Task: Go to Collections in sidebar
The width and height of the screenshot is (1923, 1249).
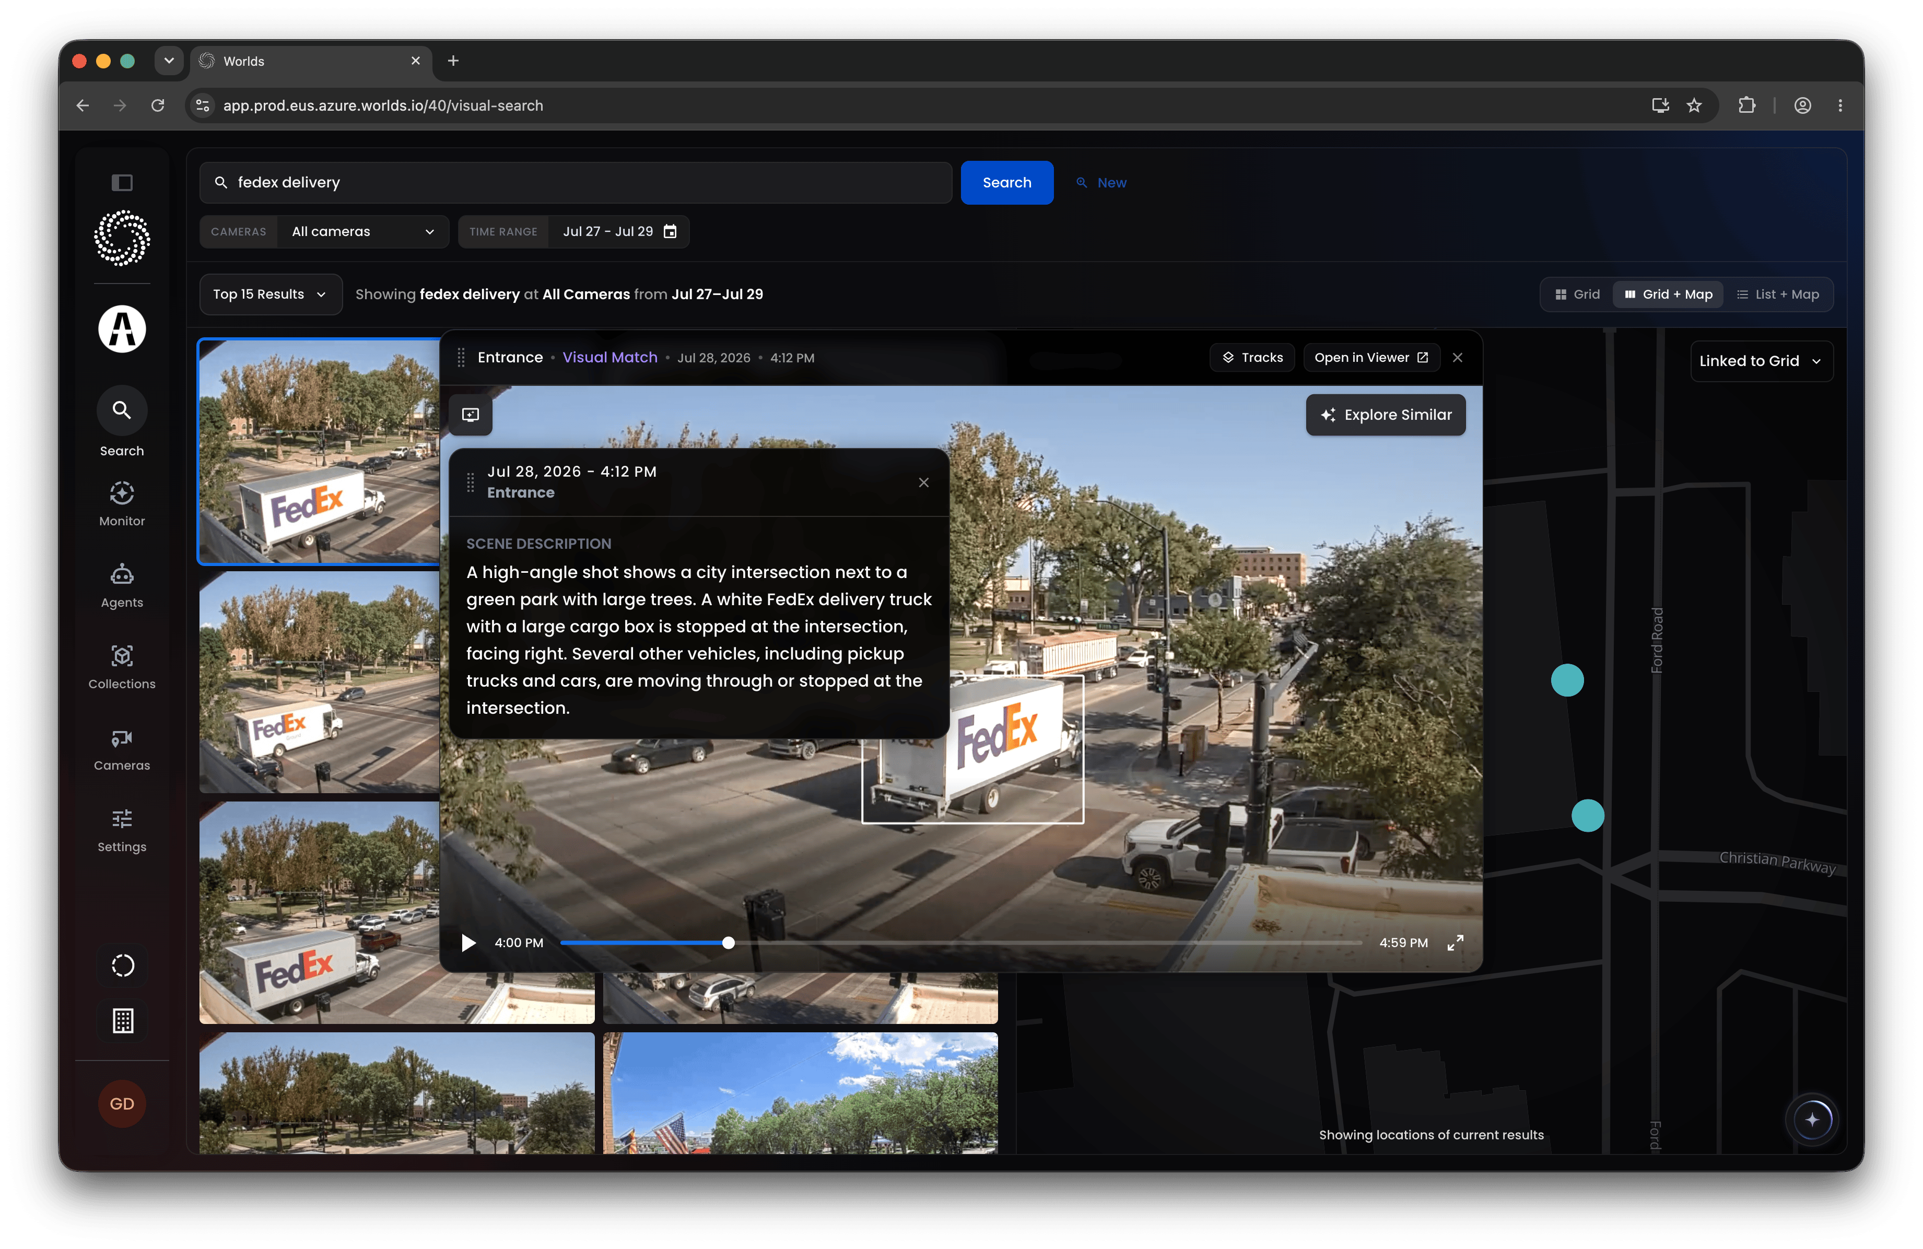Action: click(x=122, y=666)
